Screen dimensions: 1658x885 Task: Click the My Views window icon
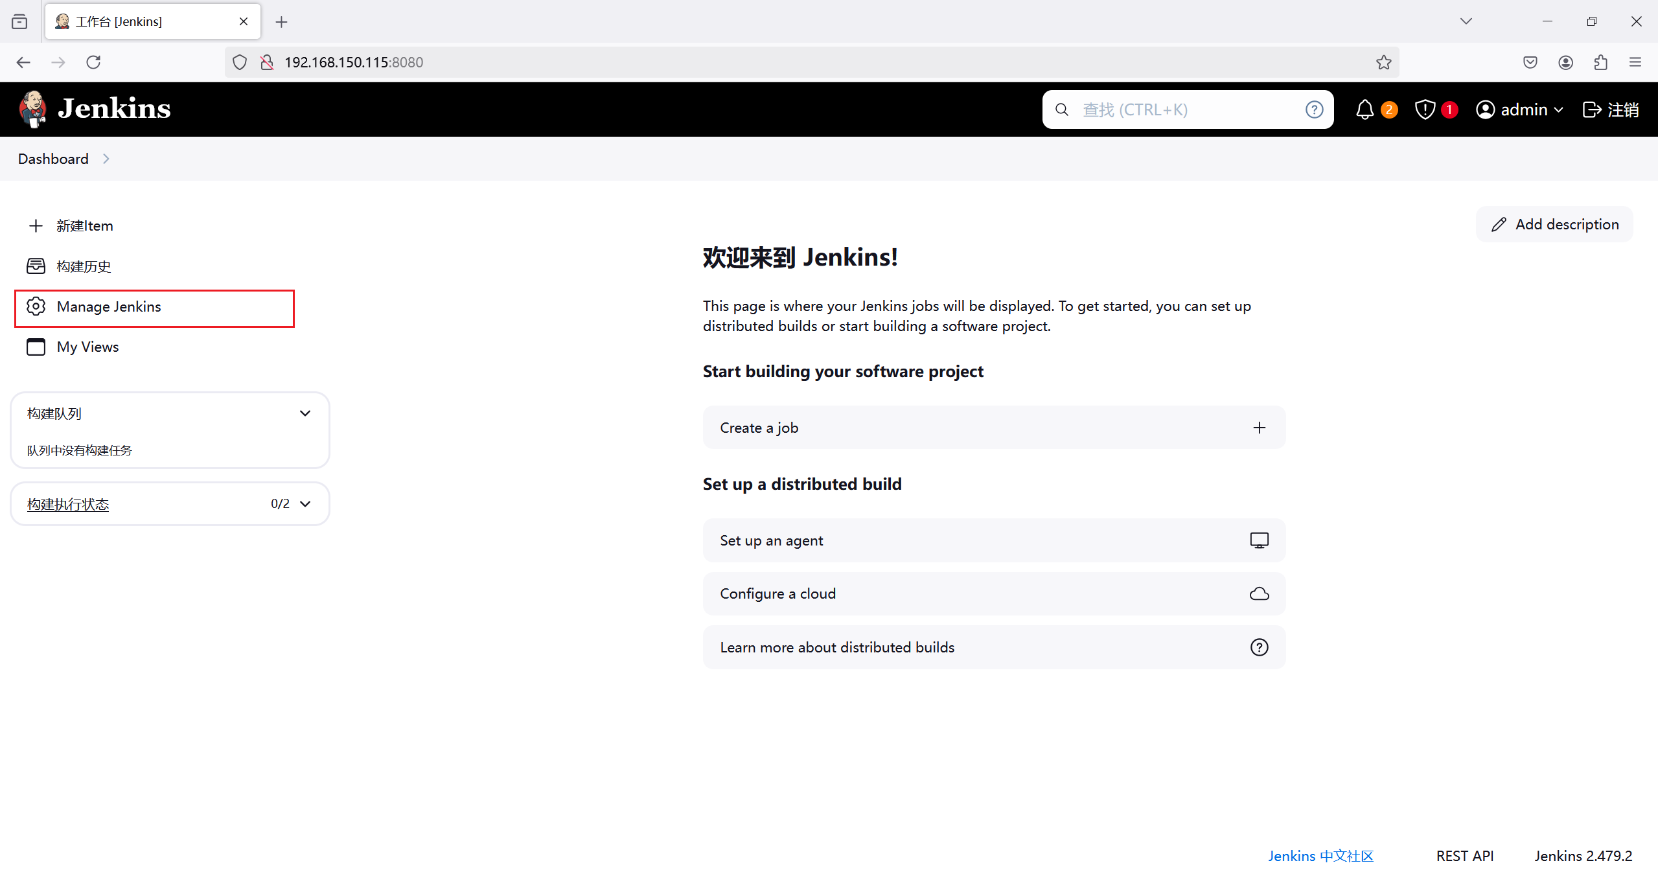tap(36, 347)
